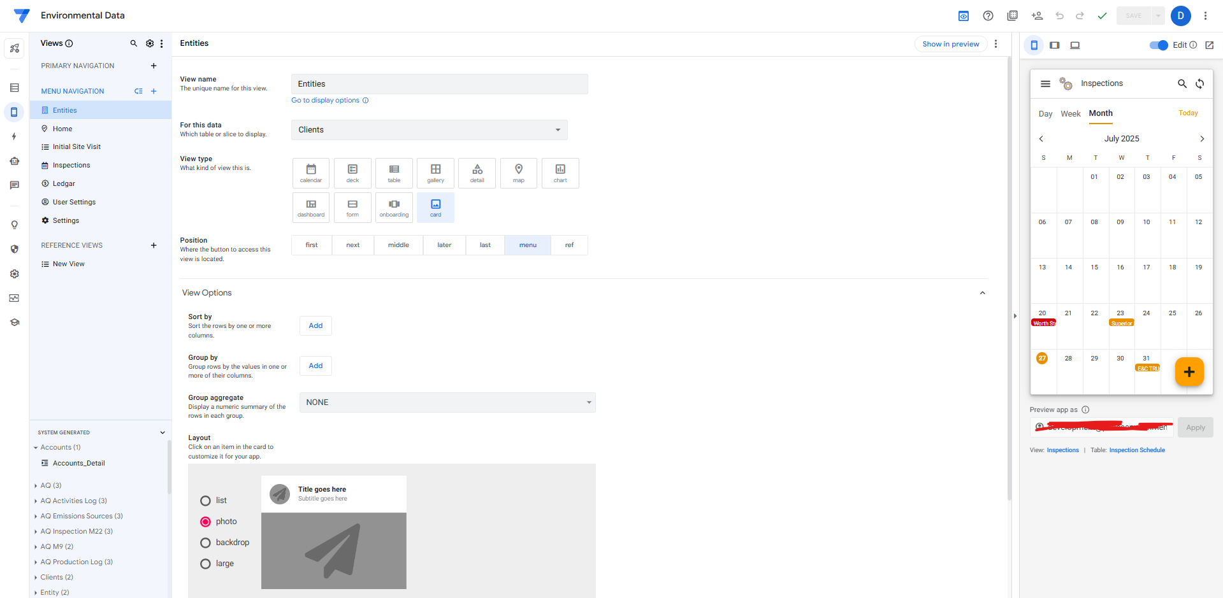The width and height of the screenshot is (1223, 598).
Task: Choose the map view type
Action: point(519,173)
